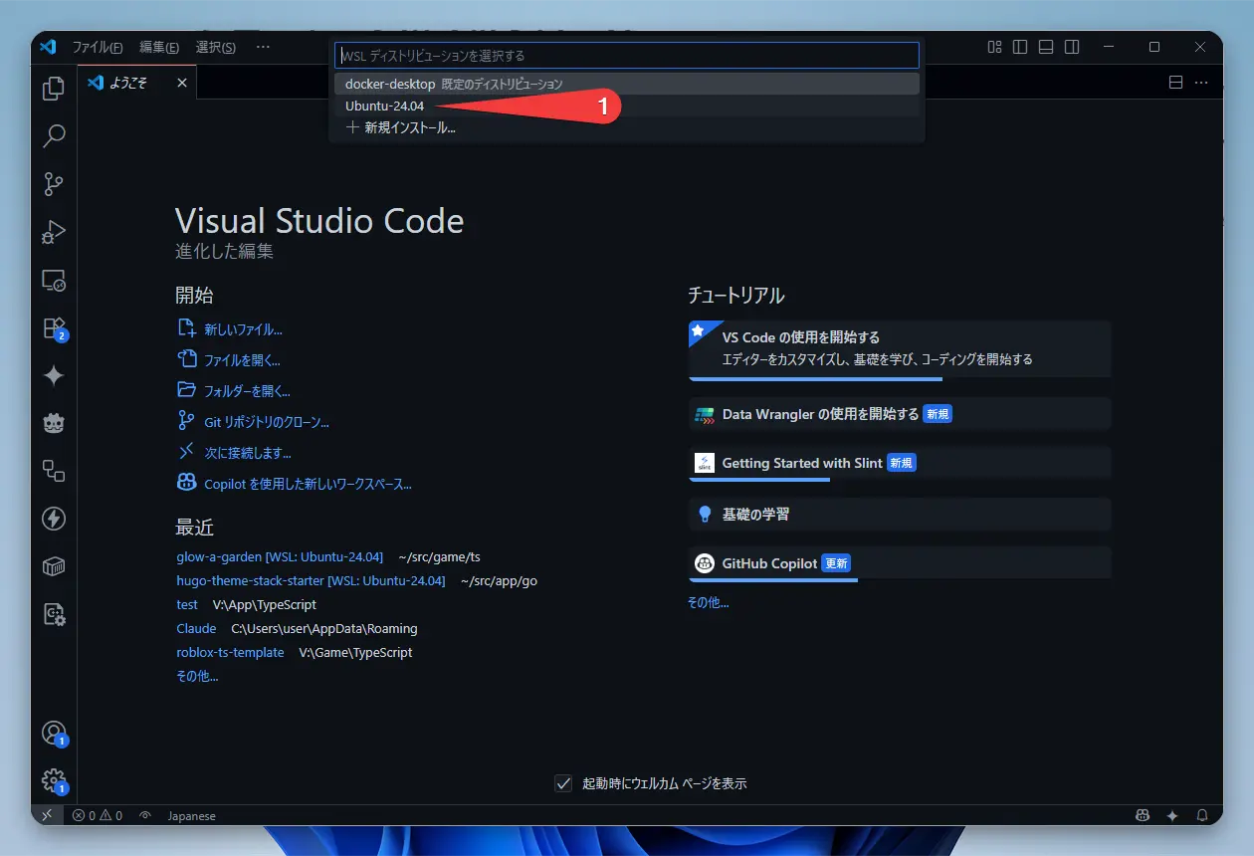The image size is (1254, 856).
Task: Select Ubuntu-24.04 from the distribution list
Action: coord(385,107)
